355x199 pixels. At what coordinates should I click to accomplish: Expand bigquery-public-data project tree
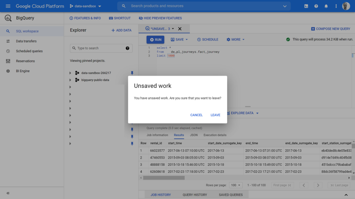tap(70, 80)
